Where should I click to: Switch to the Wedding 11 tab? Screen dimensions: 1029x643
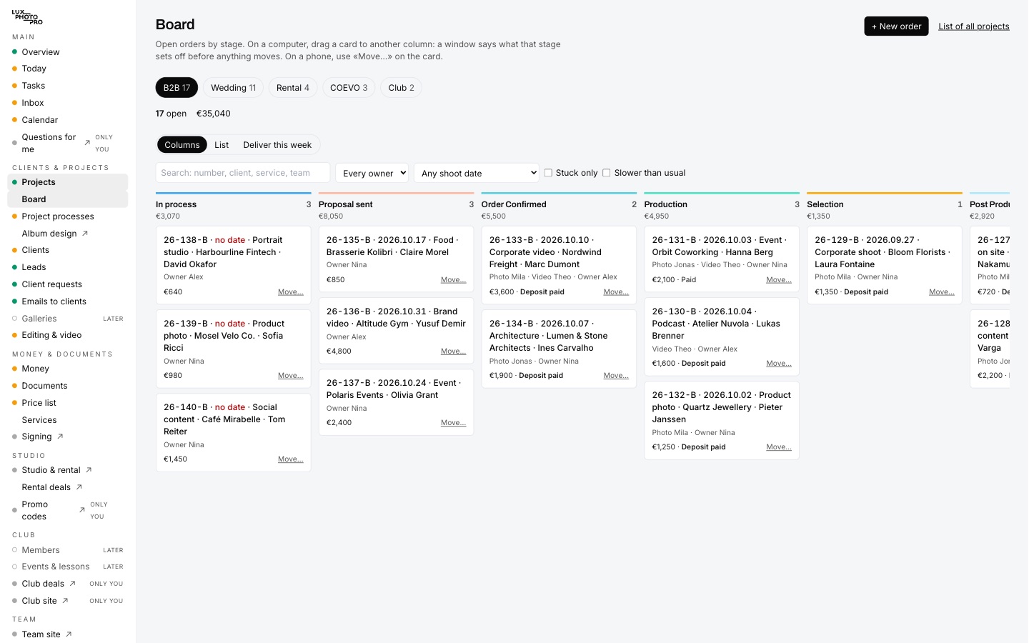233,88
